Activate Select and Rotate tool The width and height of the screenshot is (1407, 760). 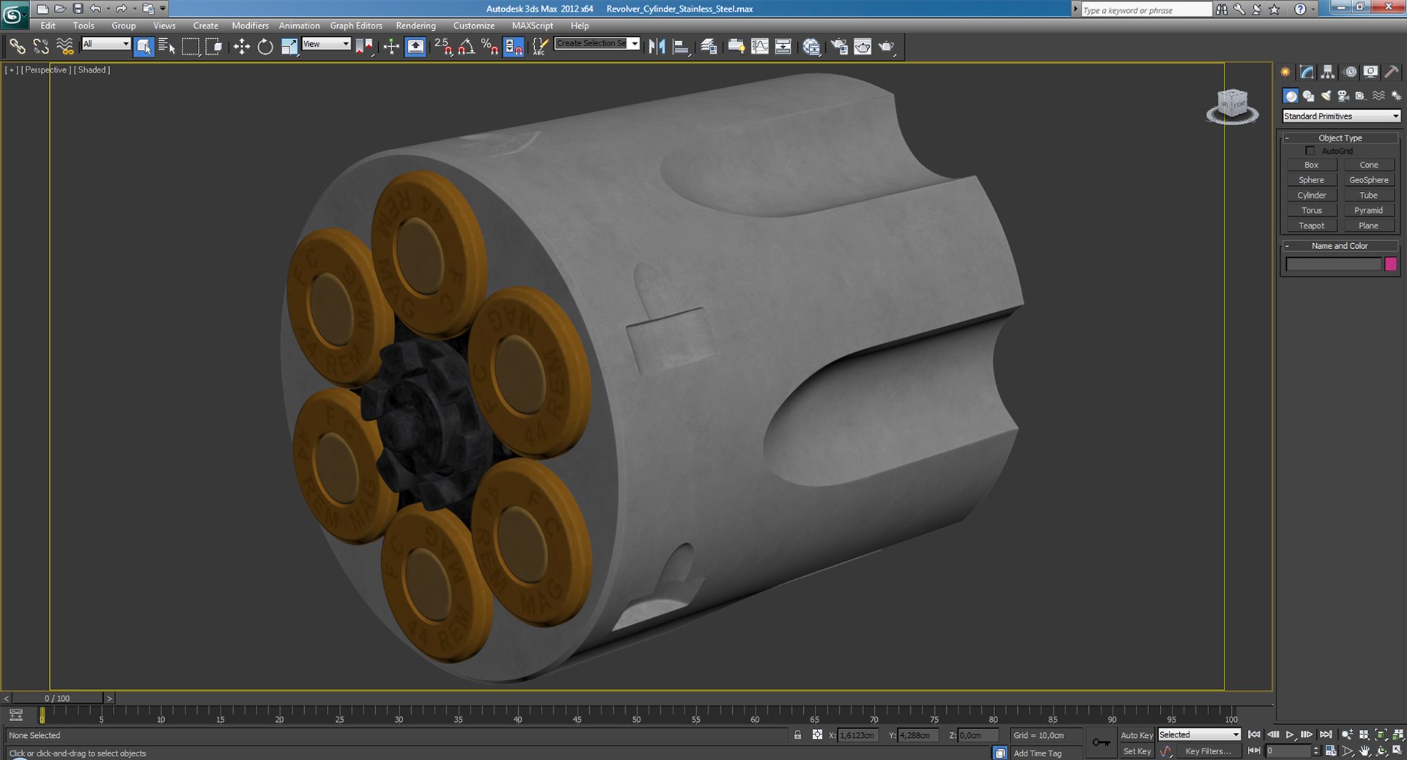pos(265,46)
